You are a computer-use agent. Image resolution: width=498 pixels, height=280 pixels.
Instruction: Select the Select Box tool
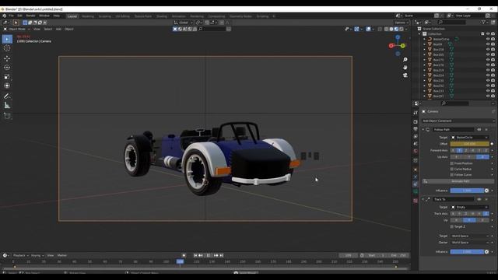point(7,39)
